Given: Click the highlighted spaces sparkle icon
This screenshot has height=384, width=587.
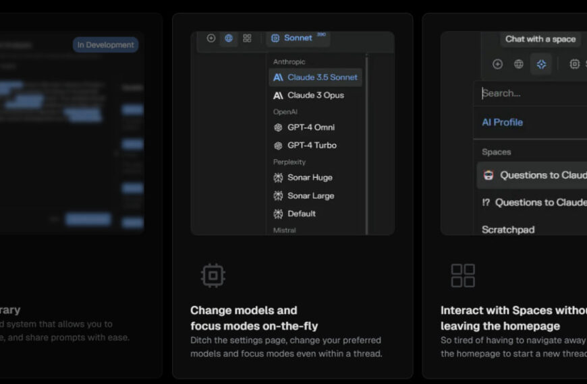Looking at the screenshot, I should tap(540, 64).
